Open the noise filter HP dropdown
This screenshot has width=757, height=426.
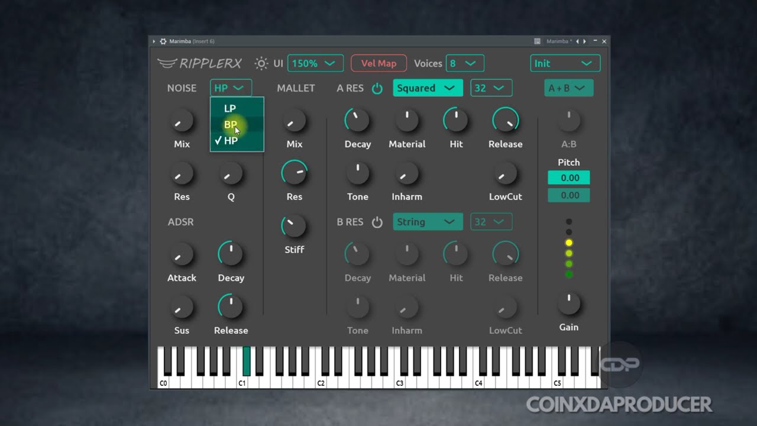(x=231, y=88)
